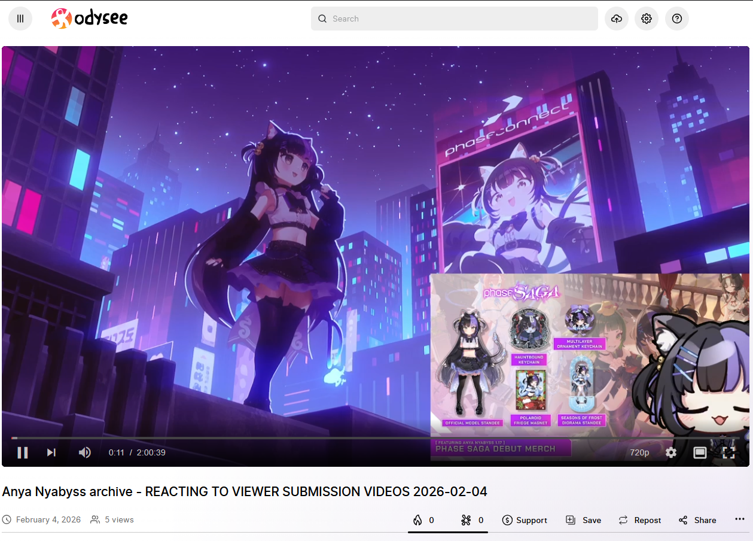Mute the video volume

click(85, 452)
